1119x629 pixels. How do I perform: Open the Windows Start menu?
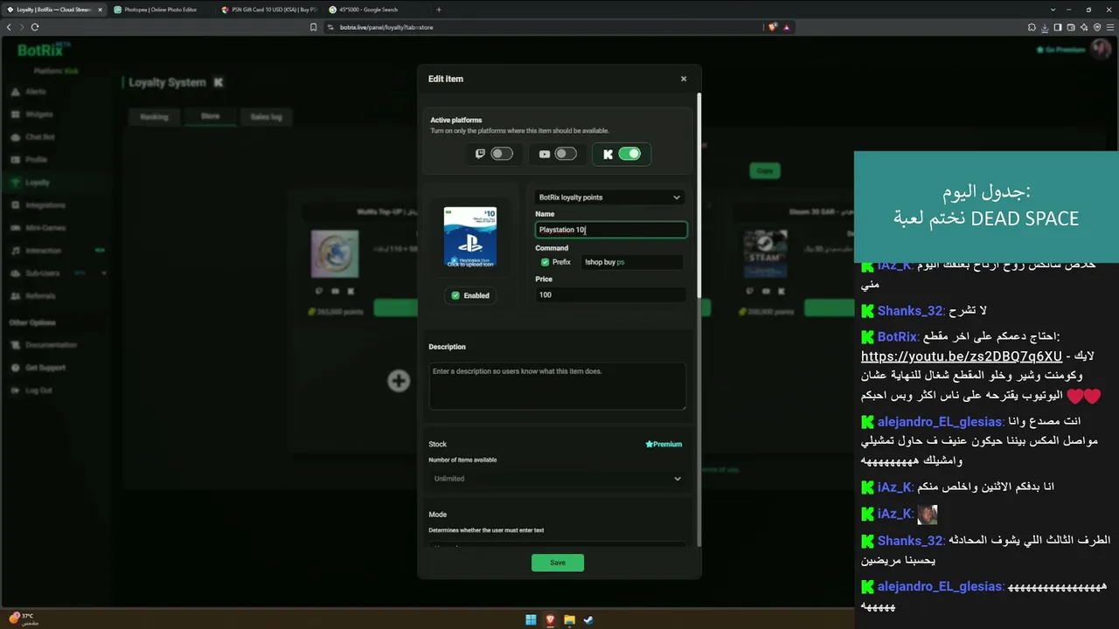[x=531, y=620]
